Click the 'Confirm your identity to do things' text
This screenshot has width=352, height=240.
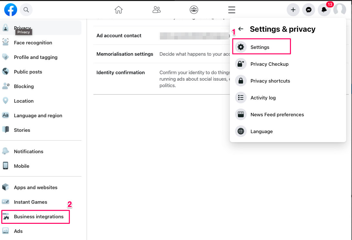[x=195, y=73]
